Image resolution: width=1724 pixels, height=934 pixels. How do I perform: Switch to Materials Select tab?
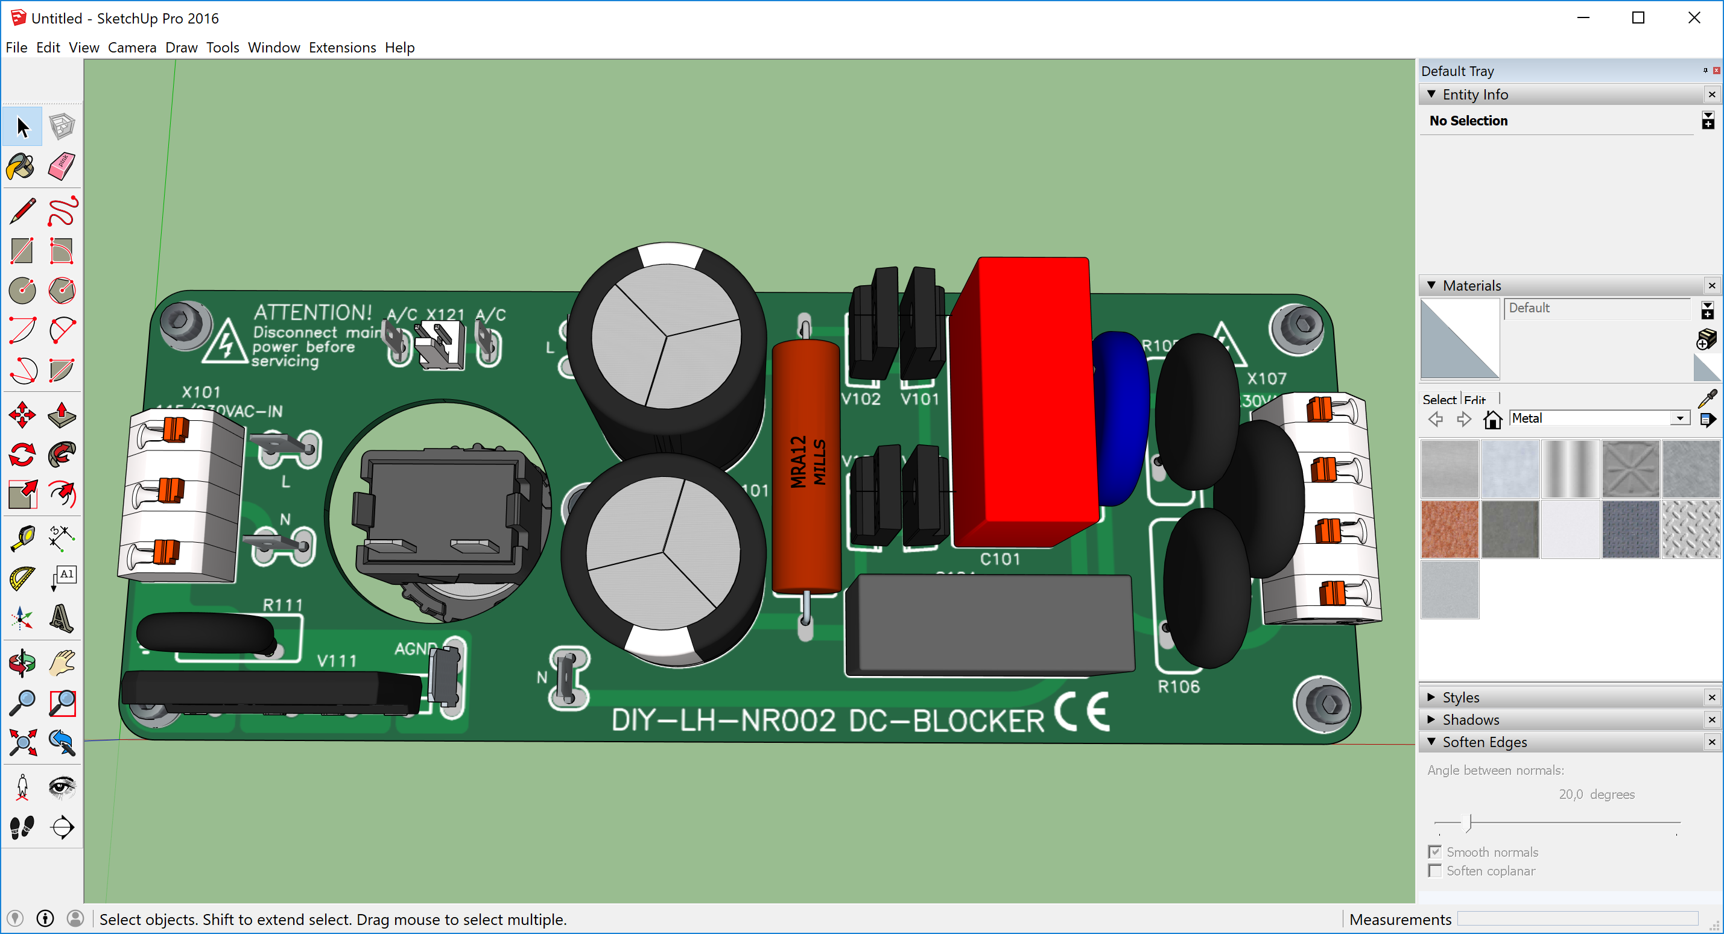(1439, 399)
